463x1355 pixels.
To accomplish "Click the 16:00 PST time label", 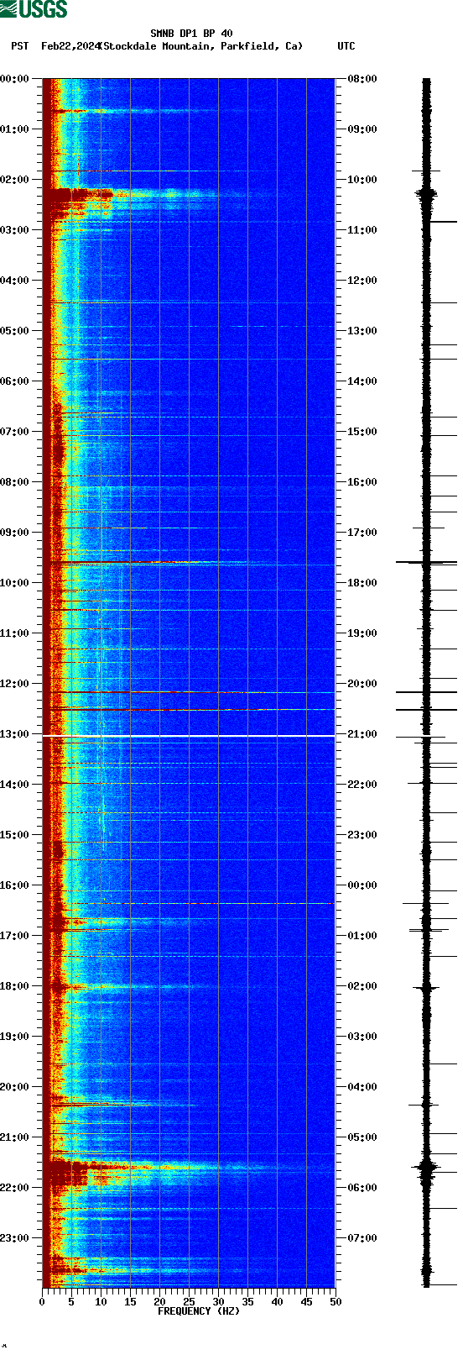I will [14, 885].
